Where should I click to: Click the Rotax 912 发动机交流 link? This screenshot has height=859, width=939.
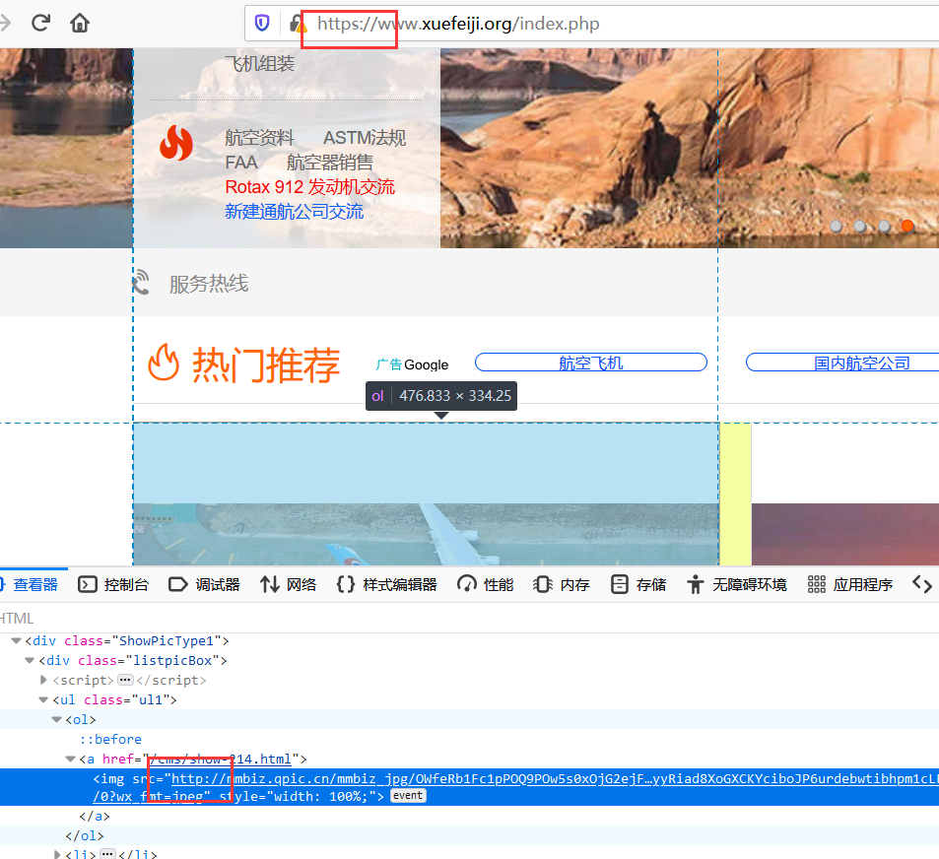pyautogui.click(x=309, y=187)
